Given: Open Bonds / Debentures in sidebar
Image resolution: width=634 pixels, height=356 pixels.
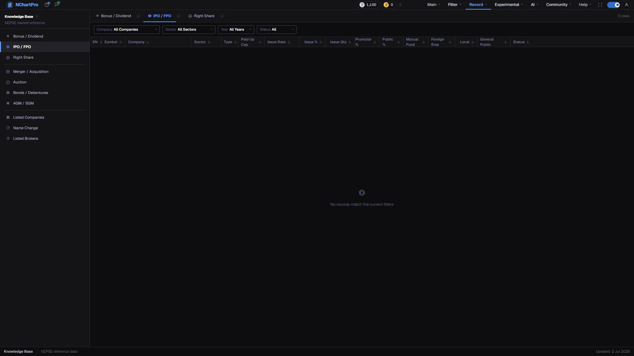Looking at the screenshot, I should 45,93.
